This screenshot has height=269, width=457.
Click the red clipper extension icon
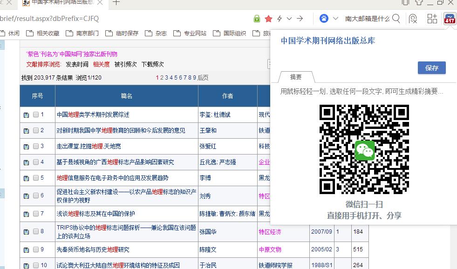pyautogui.click(x=450, y=19)
